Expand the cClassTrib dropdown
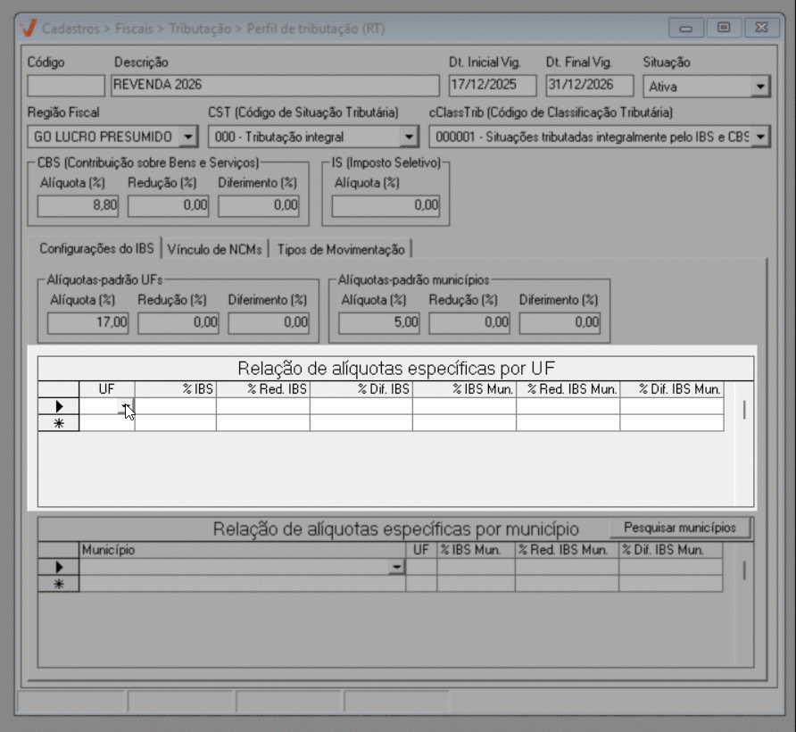This screenshot has width=796, height=732. click(759, 137)
